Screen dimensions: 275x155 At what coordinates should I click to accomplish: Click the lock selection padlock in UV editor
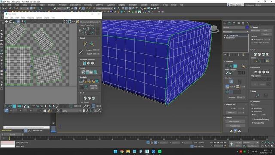45,111
